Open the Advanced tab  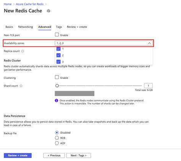pyautogui.click(x=45, y=27)
